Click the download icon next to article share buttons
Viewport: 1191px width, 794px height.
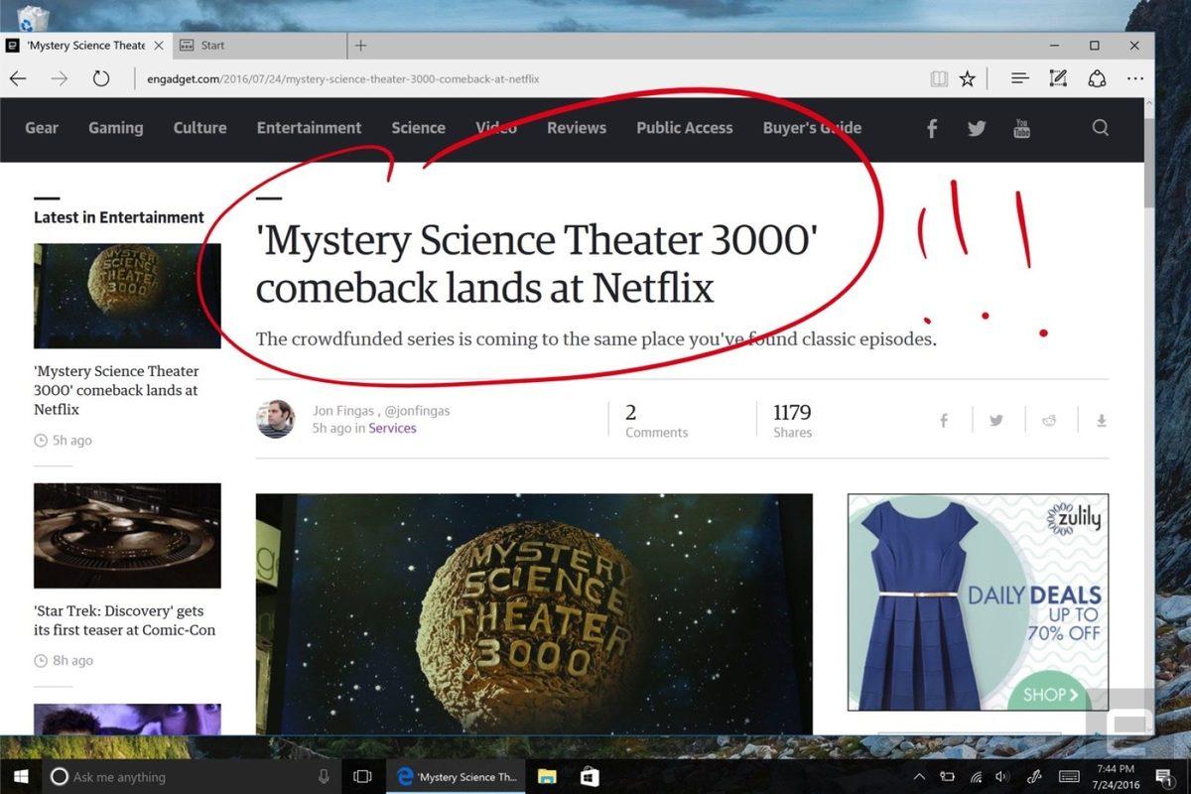(x=1101, y=420)
